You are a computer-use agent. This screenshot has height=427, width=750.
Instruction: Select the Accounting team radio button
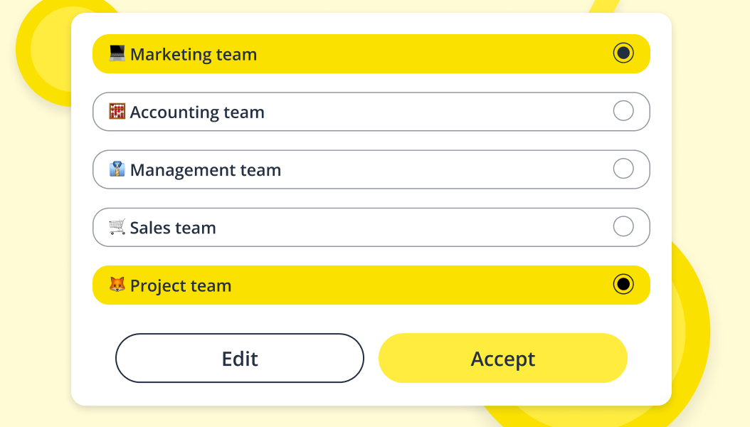(x=623, y=111)
